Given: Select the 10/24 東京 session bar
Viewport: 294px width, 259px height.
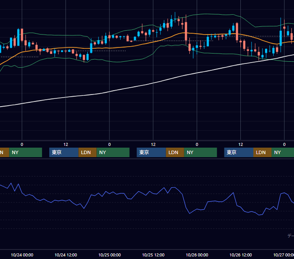Looking at the screenshot, I should click(64, 152).
